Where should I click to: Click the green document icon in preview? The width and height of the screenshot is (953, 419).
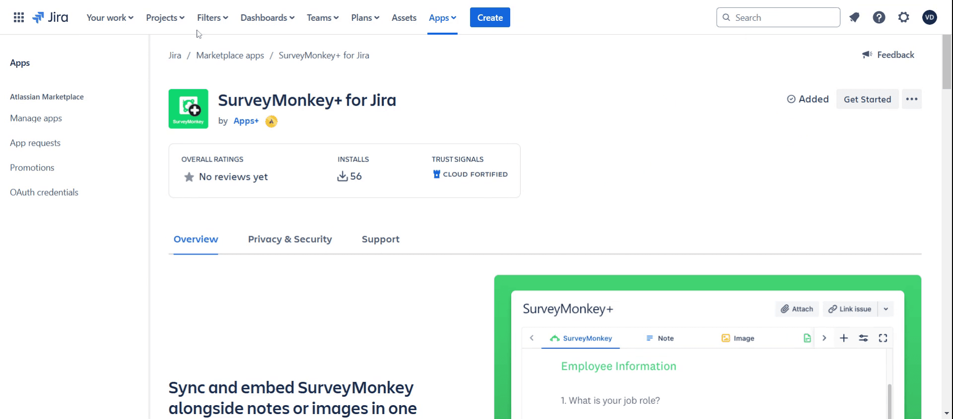click(807, 338)
